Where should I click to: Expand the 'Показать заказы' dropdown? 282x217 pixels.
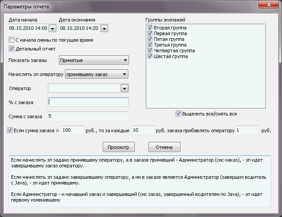click(125, 60)
